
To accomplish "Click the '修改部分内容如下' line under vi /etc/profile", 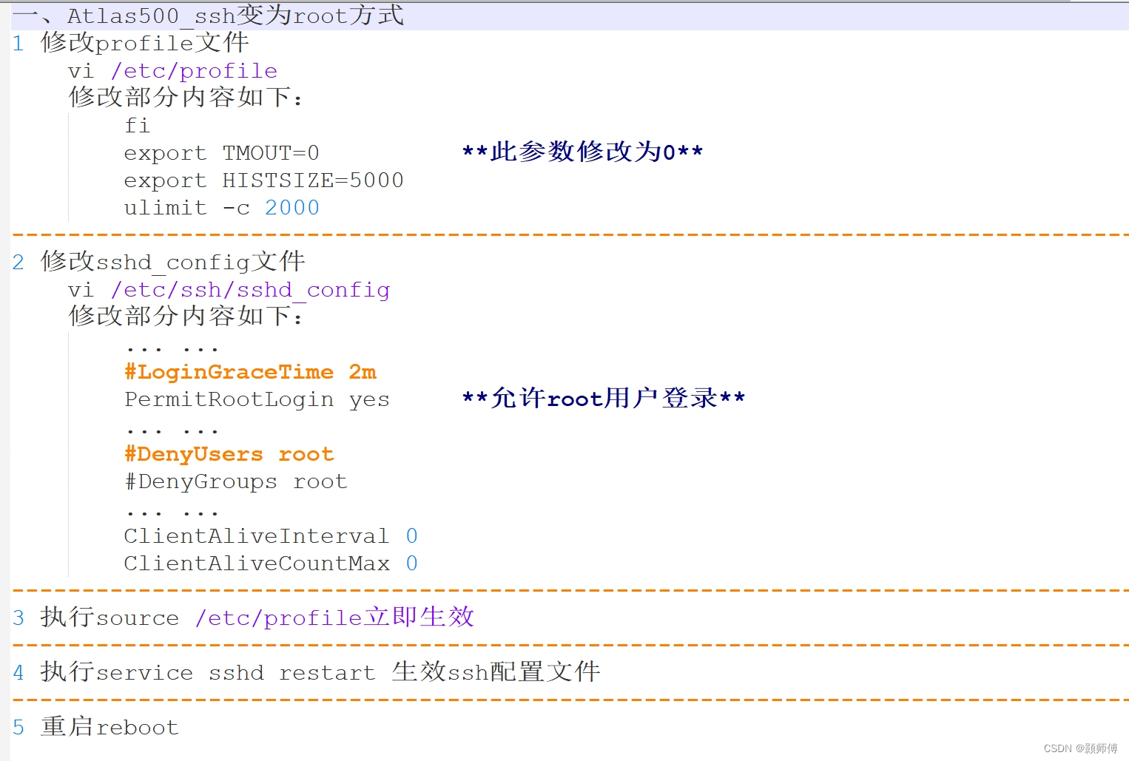I will [185, 97].
